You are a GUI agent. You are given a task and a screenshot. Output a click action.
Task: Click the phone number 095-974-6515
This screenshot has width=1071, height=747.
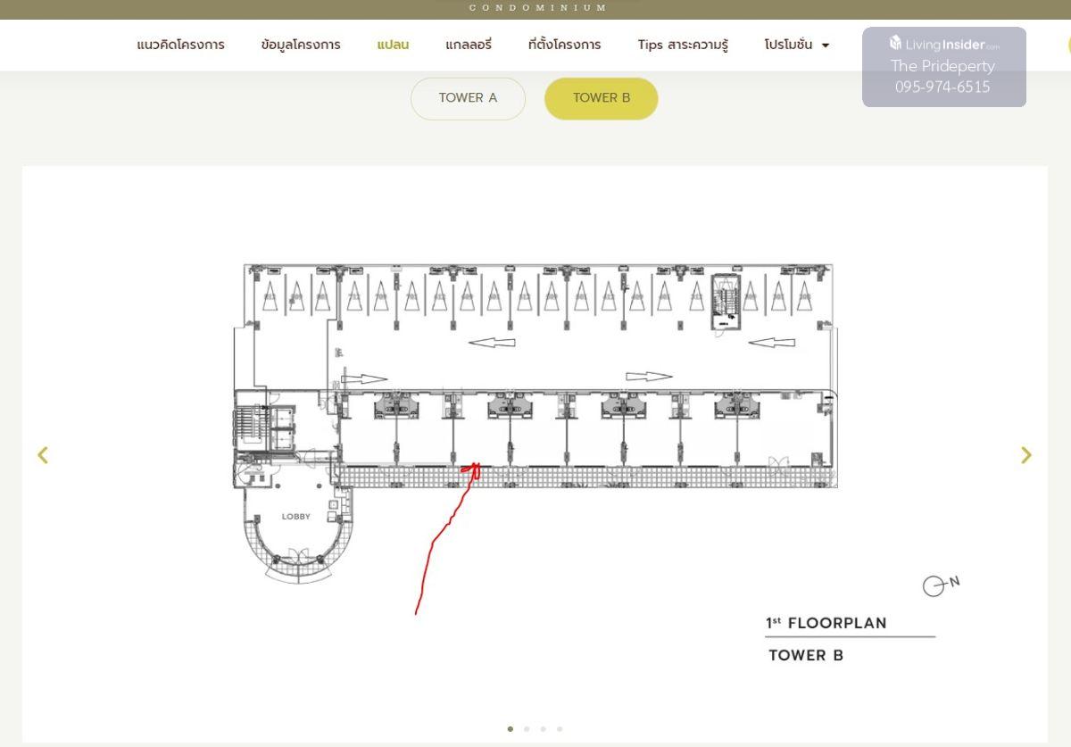click(942, 87)
